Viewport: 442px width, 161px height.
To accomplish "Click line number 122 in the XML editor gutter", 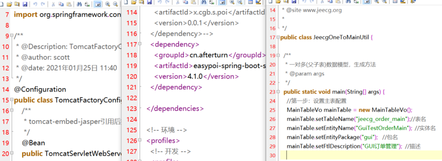I will 131,98.
